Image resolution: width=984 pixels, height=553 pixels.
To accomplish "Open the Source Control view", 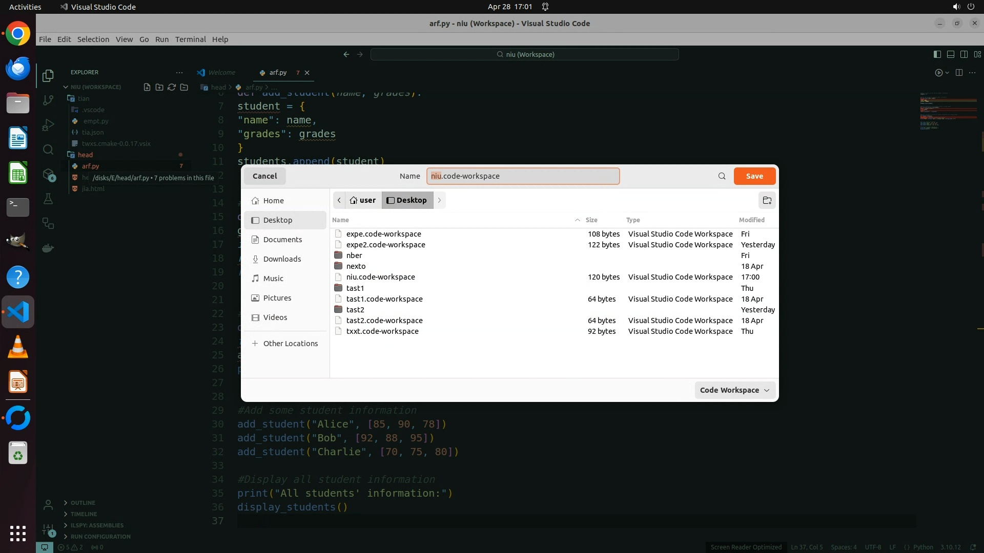I will [48, 100].
